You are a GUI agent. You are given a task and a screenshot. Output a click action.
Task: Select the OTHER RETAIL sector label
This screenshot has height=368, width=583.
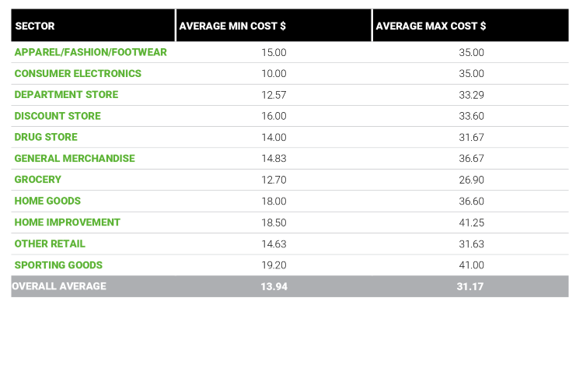[50, 244]
